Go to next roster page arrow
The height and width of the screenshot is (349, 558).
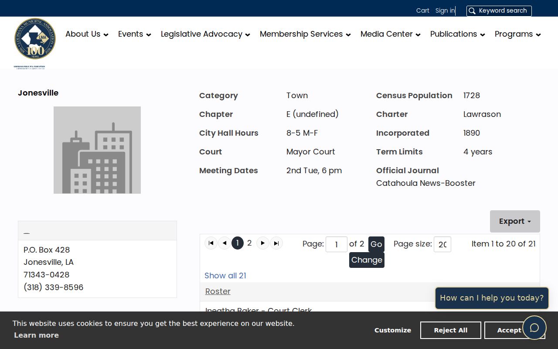point(262,243)
